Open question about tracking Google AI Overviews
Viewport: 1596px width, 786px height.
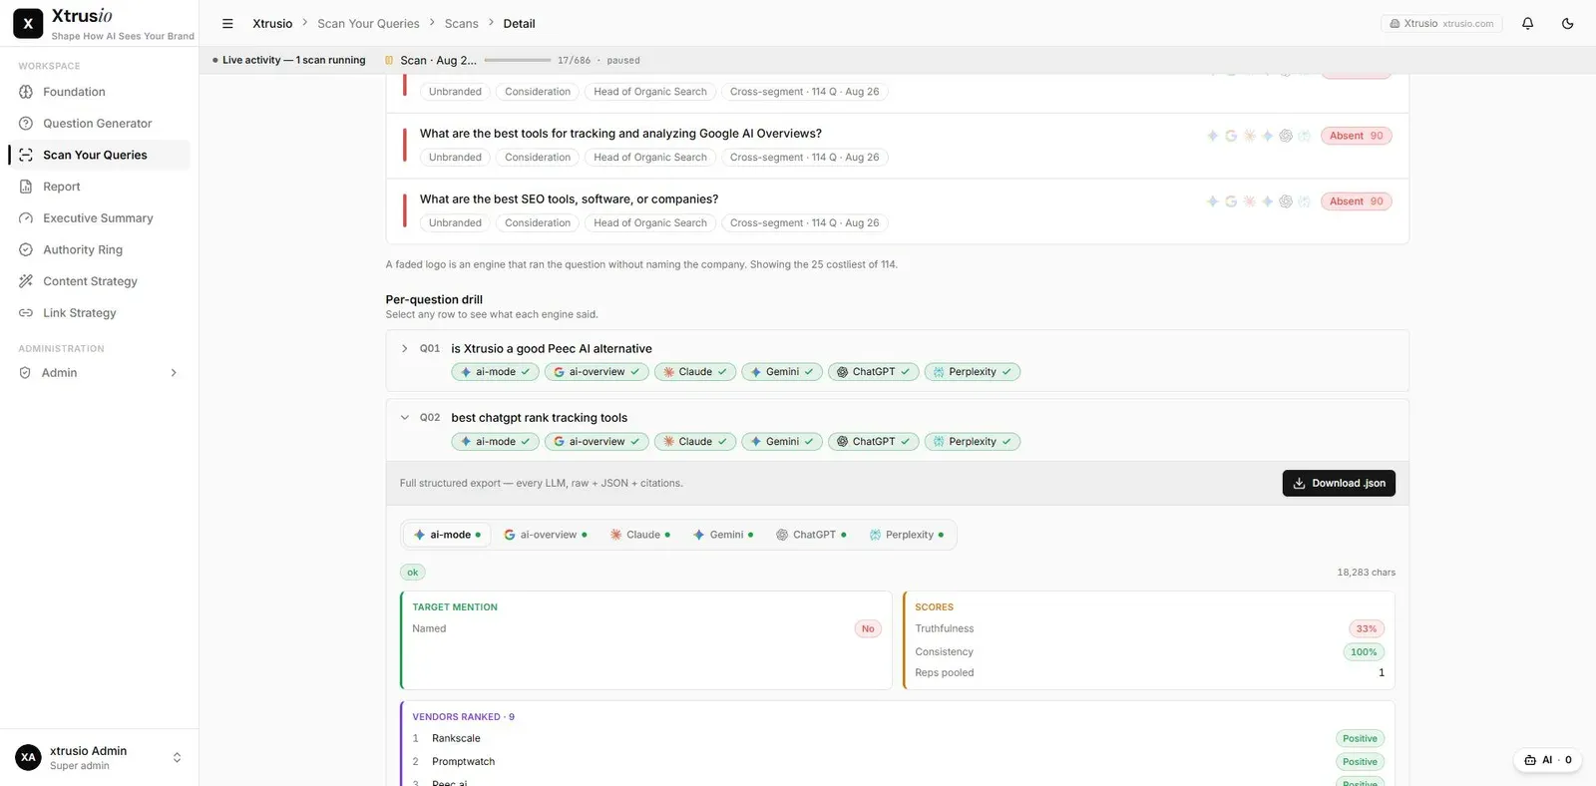pyautogui.click(x=620, y=134)
